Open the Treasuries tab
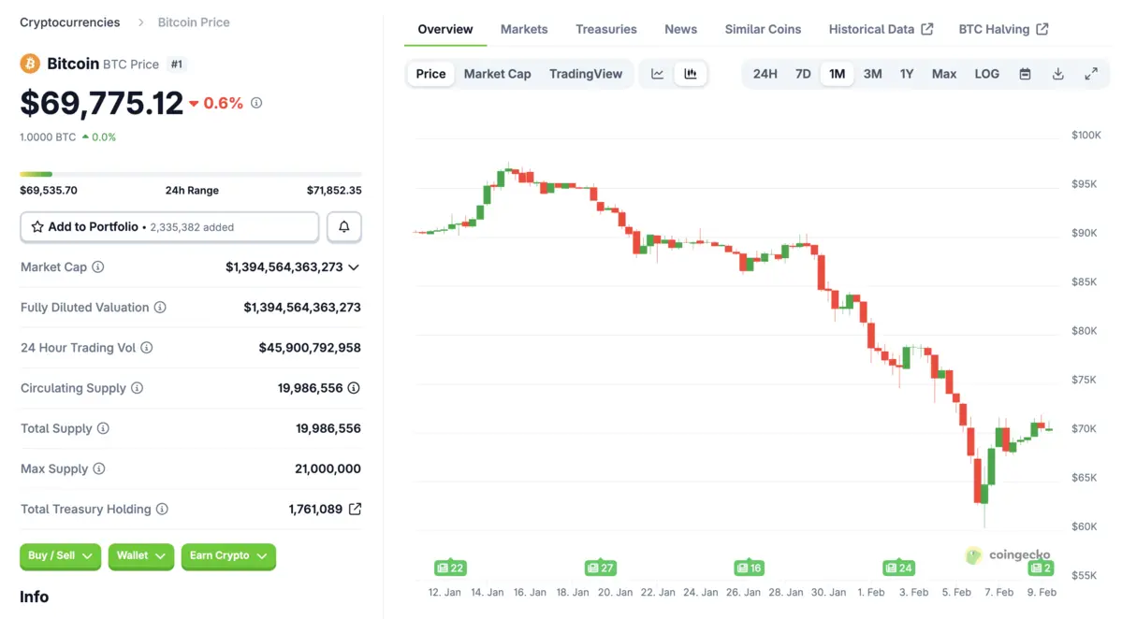This screenshot has width=1122, height=619. pyautogui.click(x=606, y=29)
